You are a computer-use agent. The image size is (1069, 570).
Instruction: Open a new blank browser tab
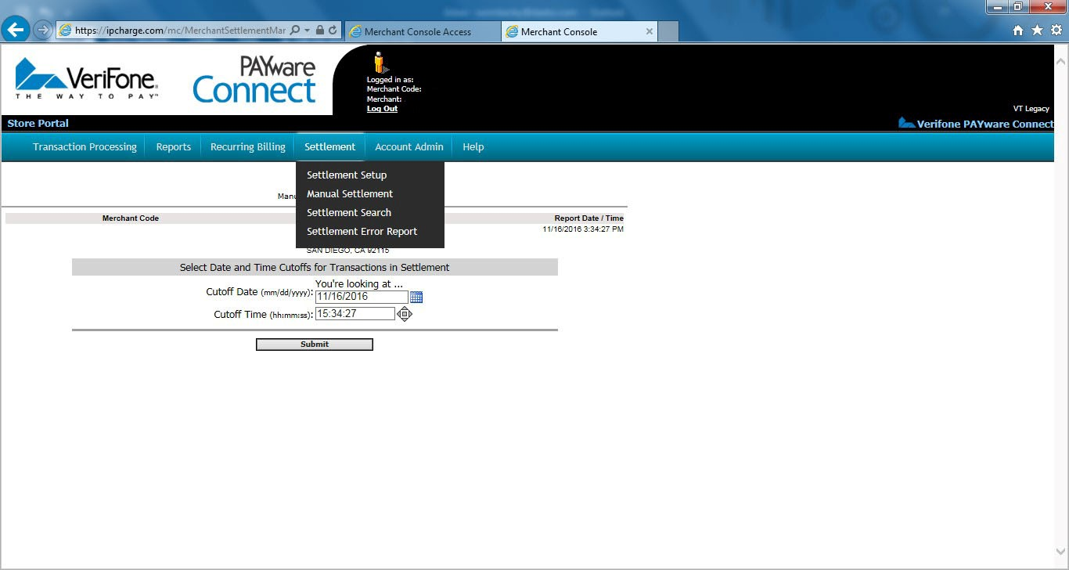click(668, 31)
